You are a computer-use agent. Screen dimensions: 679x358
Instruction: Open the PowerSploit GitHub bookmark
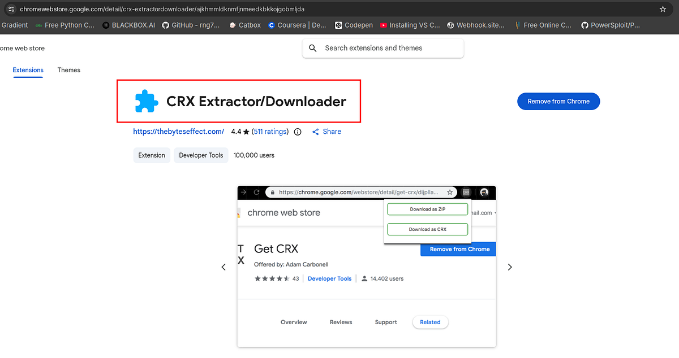click(611, 25)
